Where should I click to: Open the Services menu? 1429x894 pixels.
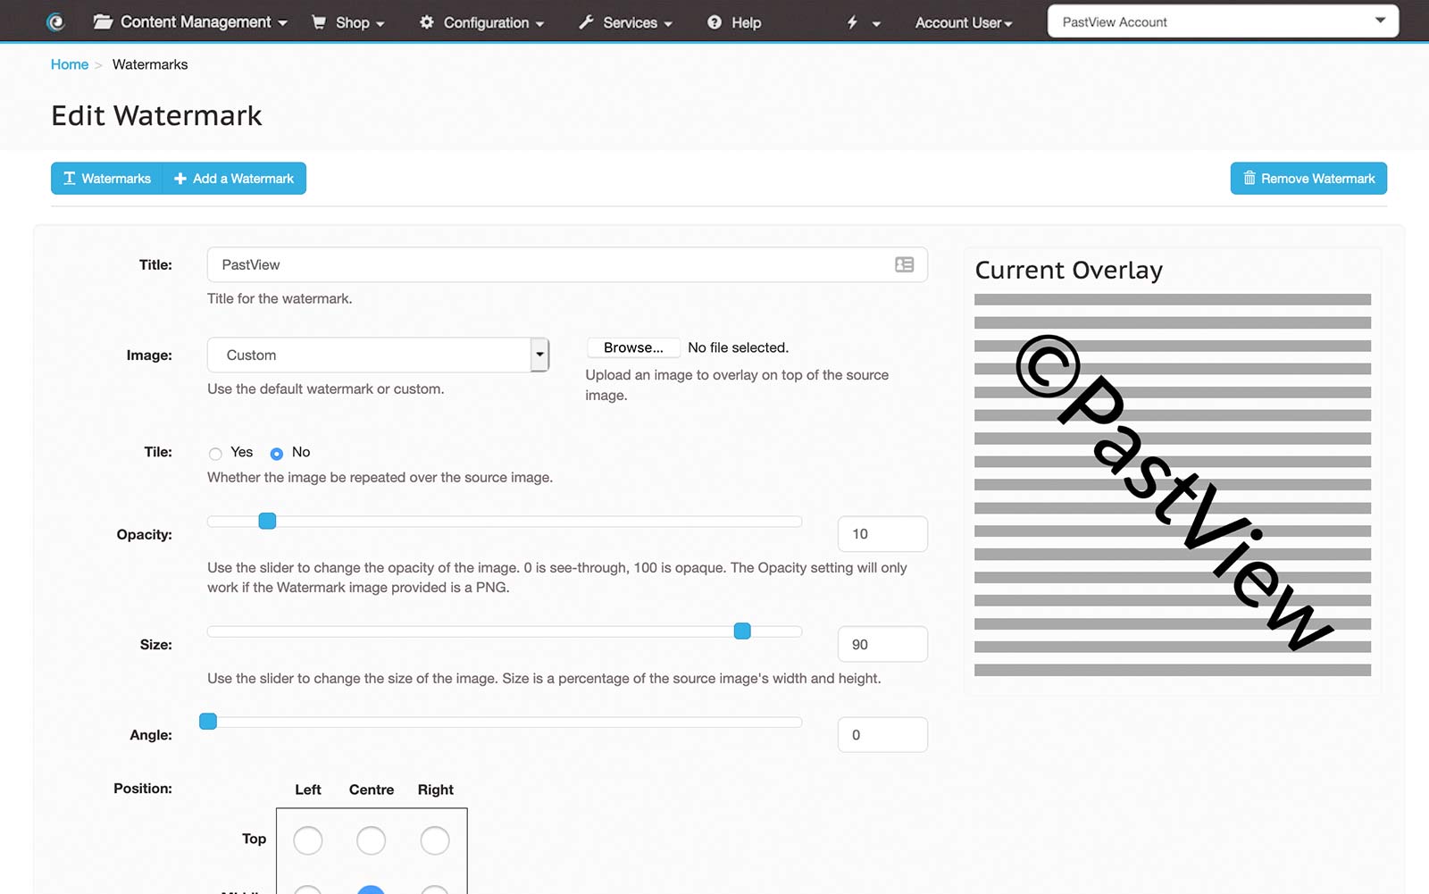click(x=625, y=22)
